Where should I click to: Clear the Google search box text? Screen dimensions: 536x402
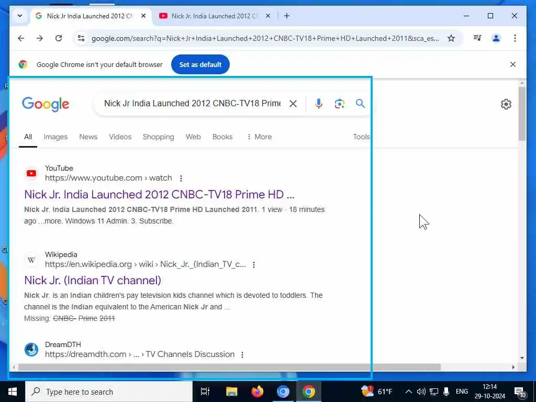point(293,104)
